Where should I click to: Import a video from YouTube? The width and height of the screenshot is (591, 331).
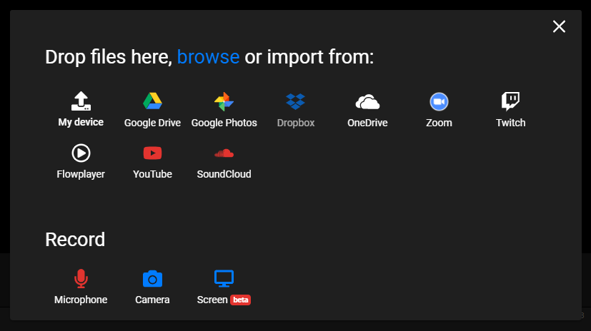[152, 161]
